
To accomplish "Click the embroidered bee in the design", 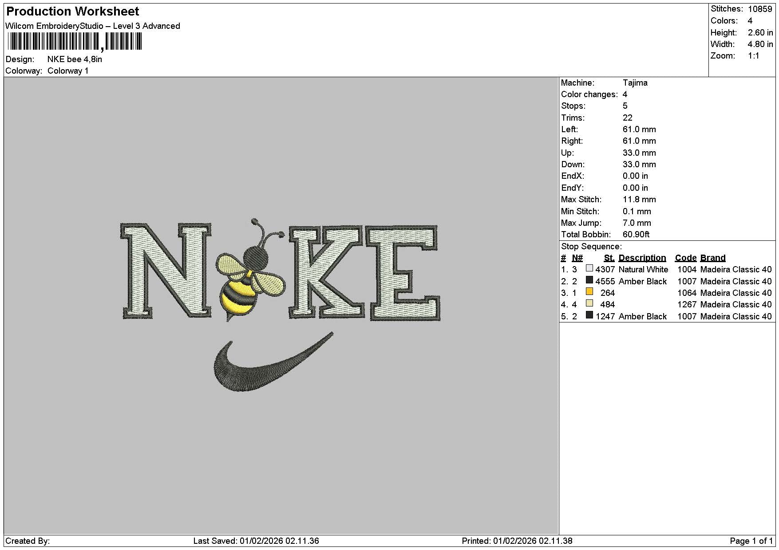I will coord(251,271).
